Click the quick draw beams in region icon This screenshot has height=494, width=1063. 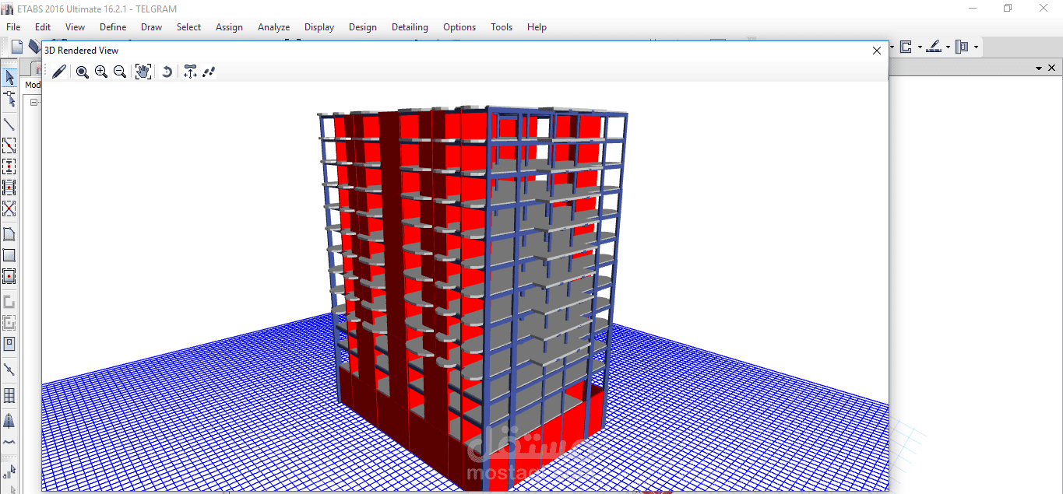[9, 145]
